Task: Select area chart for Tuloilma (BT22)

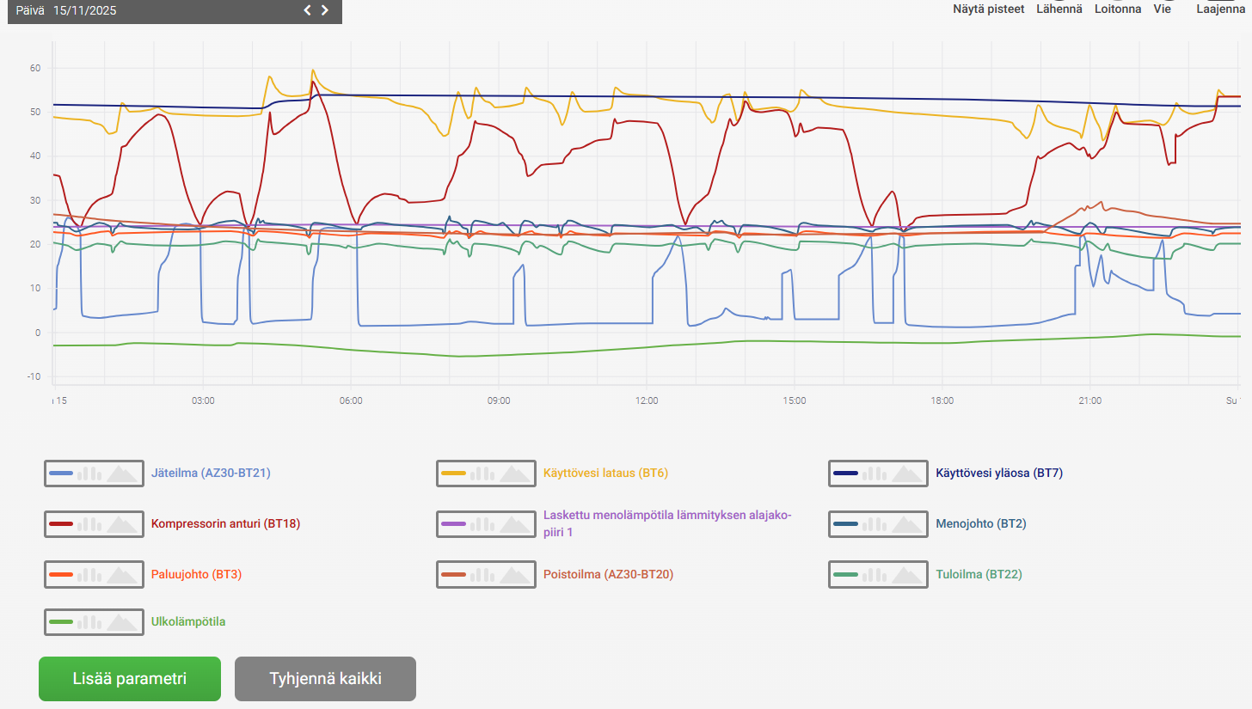Action: (907, 574)
